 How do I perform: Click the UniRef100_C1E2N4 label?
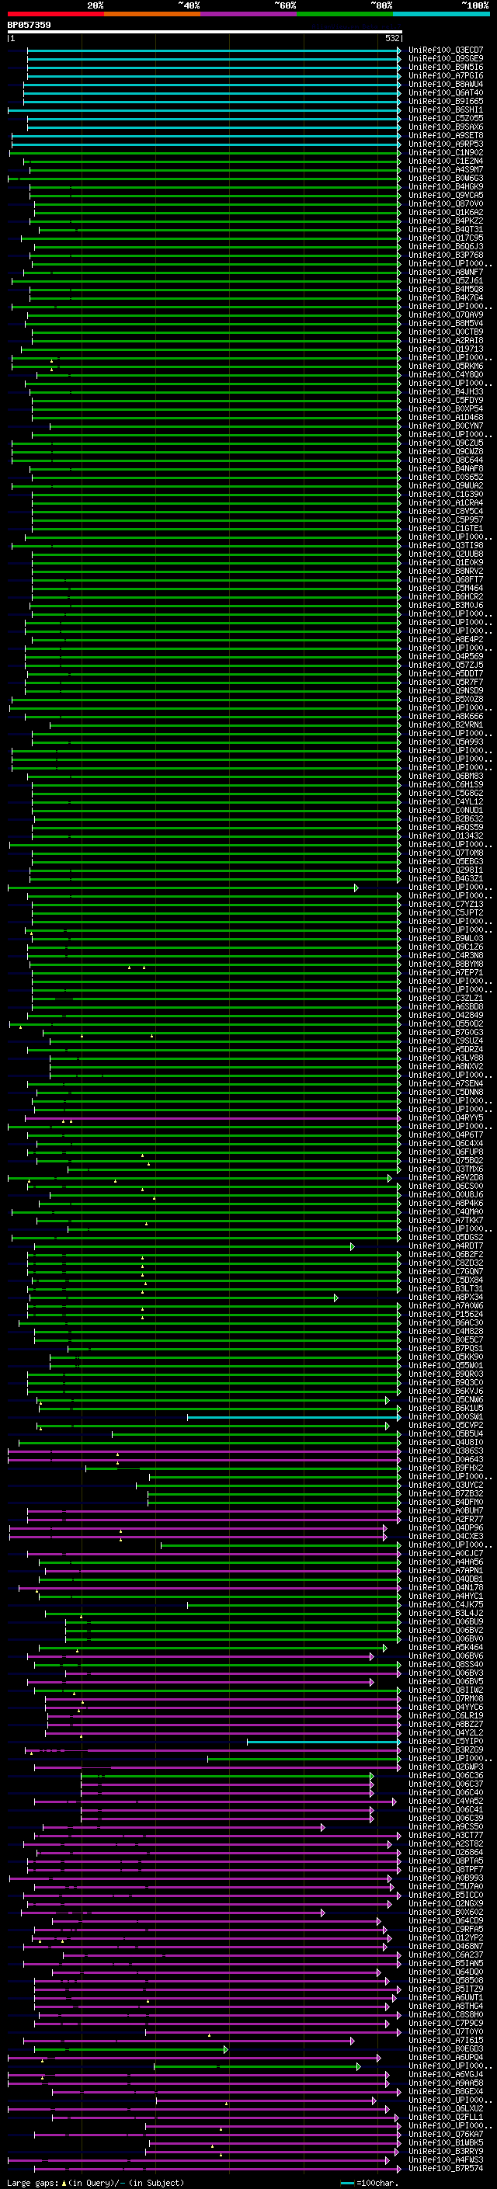[446, 162]
